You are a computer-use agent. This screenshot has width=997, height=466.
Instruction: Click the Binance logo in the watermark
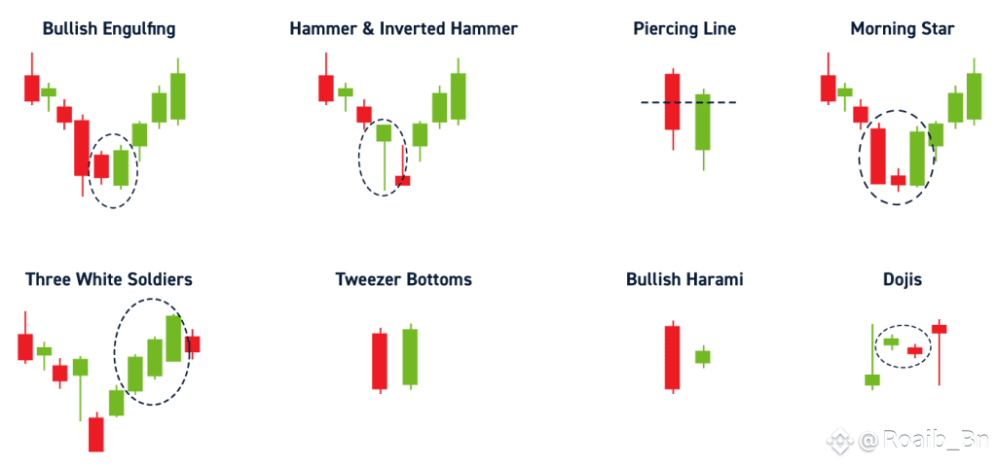(x=839, y=440)
